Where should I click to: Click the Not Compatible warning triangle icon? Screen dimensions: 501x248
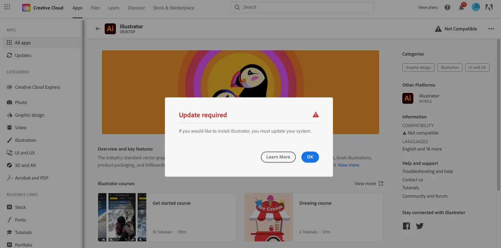point(438,29)
